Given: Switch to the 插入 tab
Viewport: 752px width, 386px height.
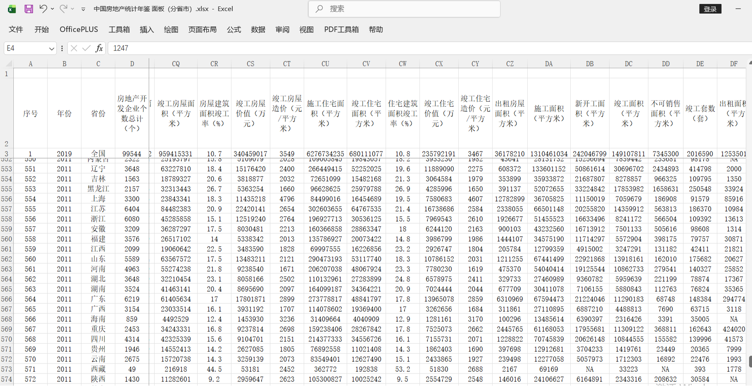Looking at the screenshot, I should click(x=147, y=29).
